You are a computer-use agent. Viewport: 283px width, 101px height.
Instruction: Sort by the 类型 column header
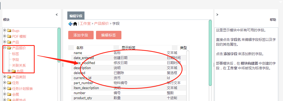(183, 48)
